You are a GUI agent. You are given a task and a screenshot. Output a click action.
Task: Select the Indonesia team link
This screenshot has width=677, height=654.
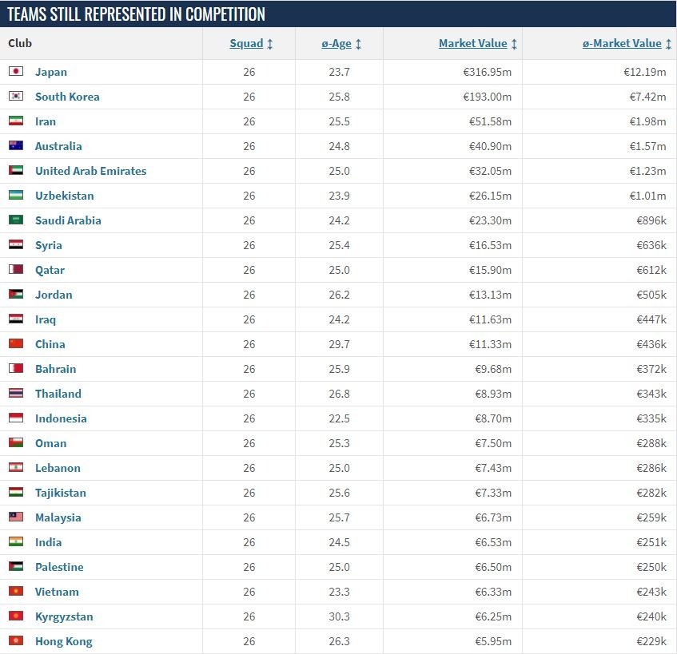pos(61,418)
